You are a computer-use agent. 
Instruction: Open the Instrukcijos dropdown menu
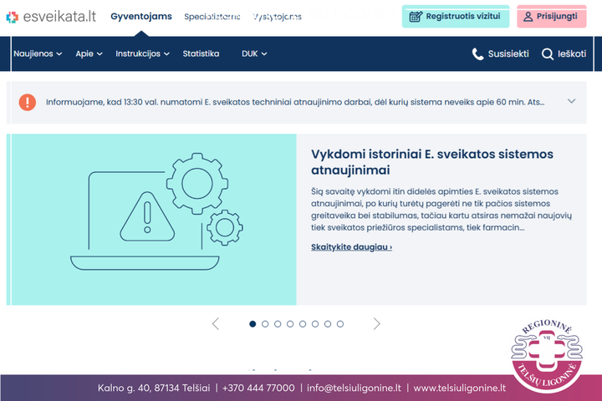[142, 53]
